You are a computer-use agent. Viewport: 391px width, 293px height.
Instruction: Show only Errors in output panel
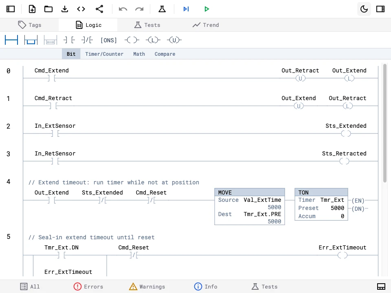(x=88, y=286)
